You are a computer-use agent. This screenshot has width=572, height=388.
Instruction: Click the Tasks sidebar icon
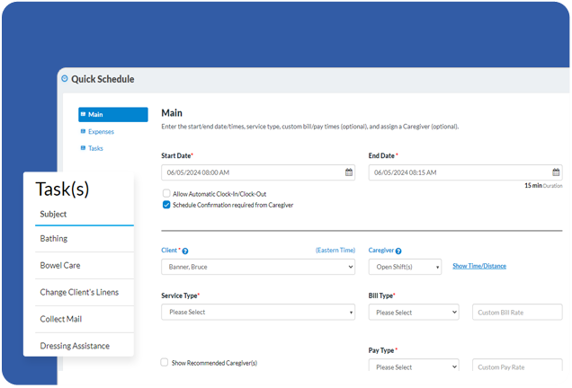point(83,148)
